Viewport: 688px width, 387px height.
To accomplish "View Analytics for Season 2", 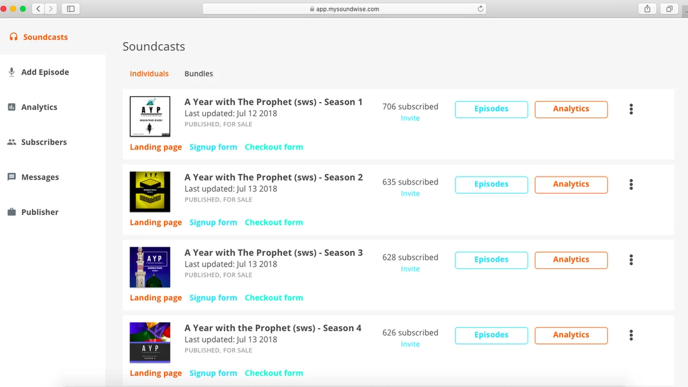I will pyautogui.click(x=571, y=185).
